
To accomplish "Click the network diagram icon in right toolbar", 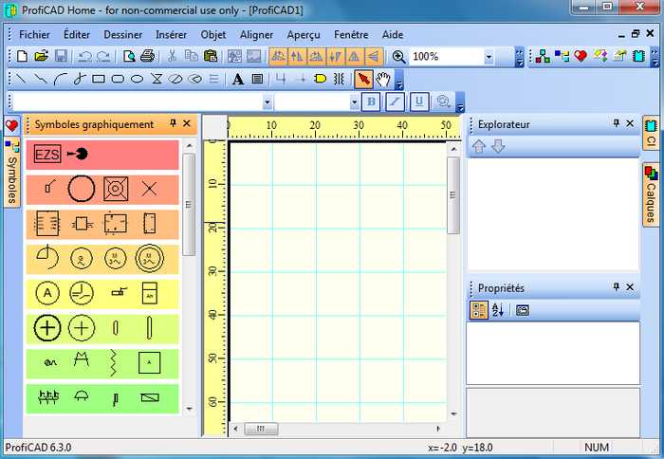I will (x=543, y=56).
